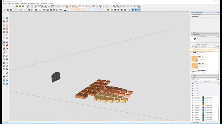Select the Push/Pull tool
Screen dimensions: 222x124
point(7,42)
